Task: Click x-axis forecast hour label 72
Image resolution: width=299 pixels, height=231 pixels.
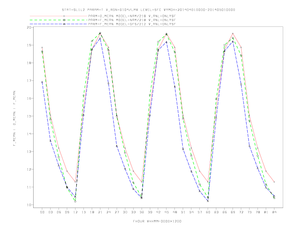Action: pos(241,212)
